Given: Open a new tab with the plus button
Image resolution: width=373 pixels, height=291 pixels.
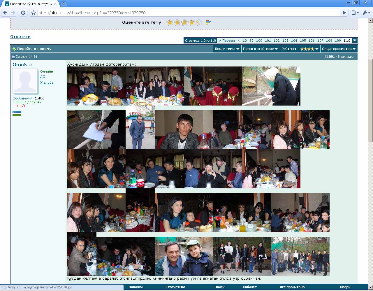Looking at the screenshot, I should tap(64, 4).
